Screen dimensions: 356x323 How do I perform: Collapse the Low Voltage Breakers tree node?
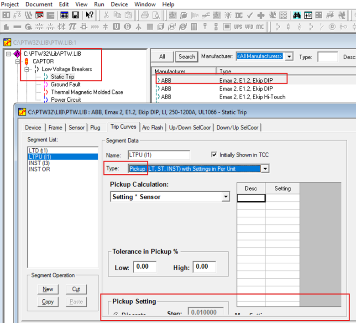click(27, 69)
